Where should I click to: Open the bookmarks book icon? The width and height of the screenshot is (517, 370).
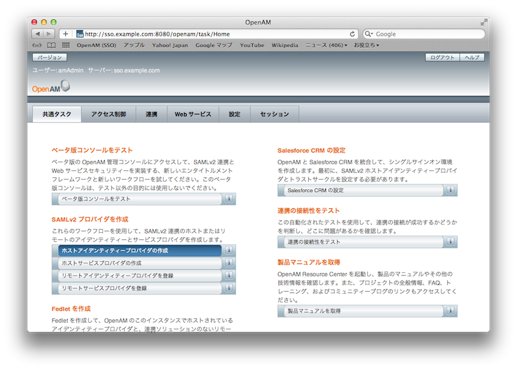coord(51,45)
